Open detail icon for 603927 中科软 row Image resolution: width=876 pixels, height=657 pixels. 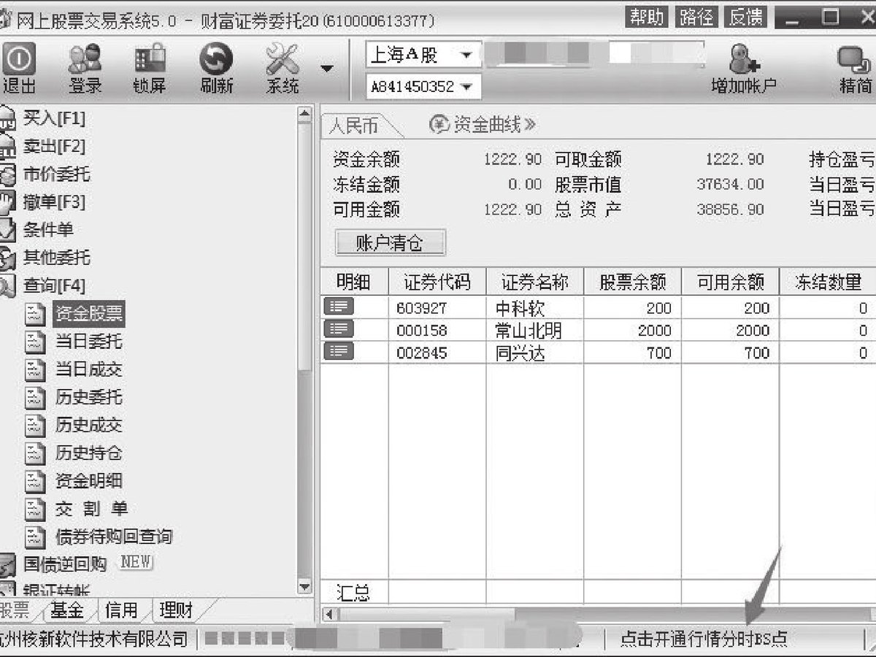[338, 307]
